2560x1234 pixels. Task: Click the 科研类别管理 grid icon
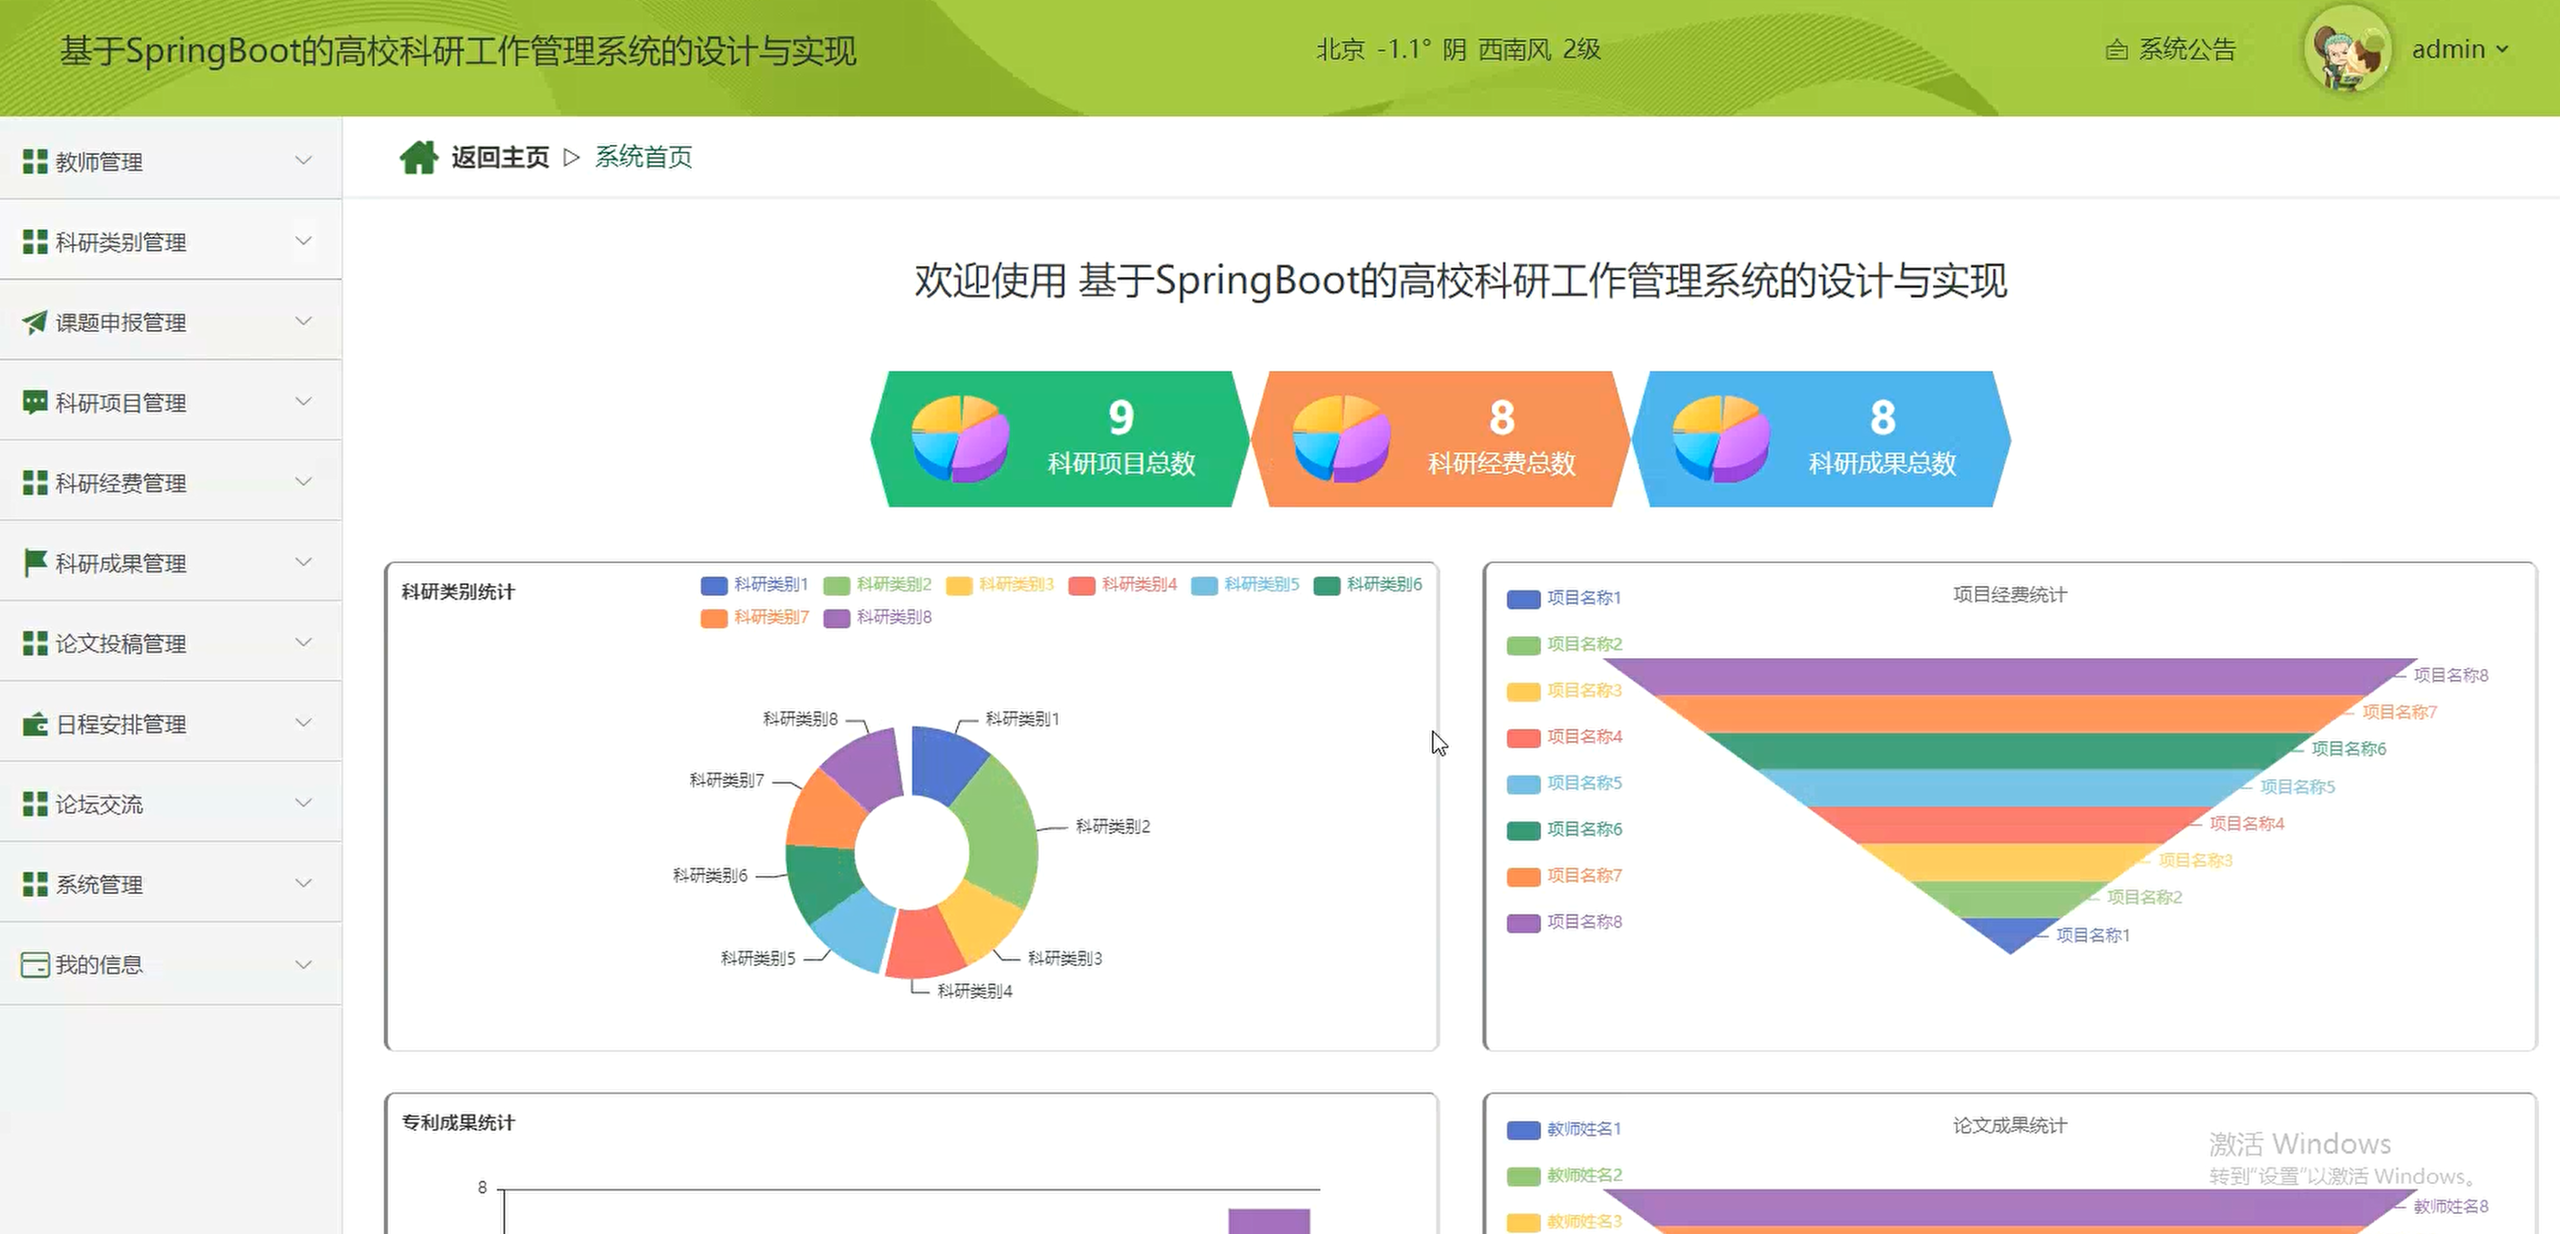point(35,242)
